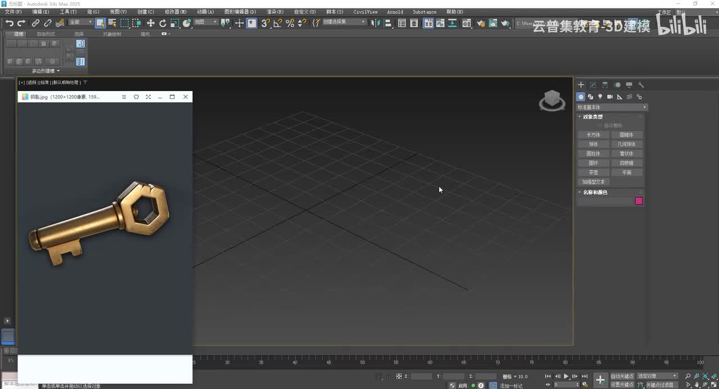
Task: Click the 球体 sphere primitive button
Action: pyautogui.click(x=593, y=144)
